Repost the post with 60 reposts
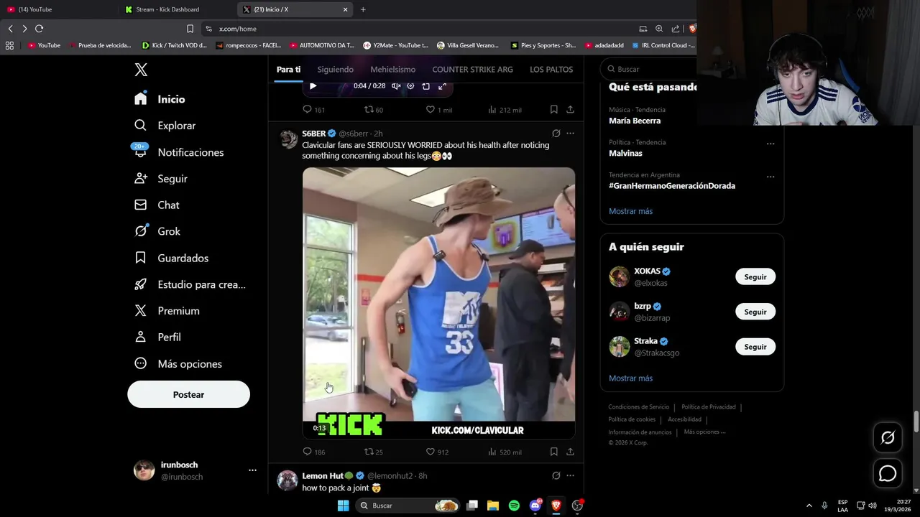This screenshot has width=920, height=517. click(x=374, y=110)
